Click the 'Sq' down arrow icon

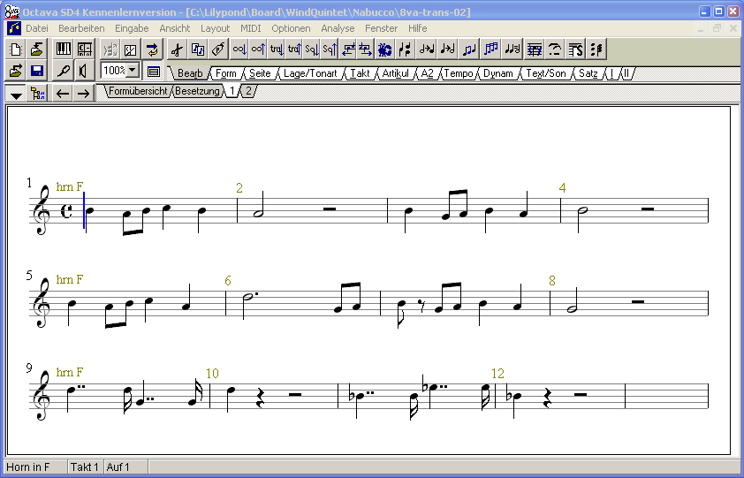click(x=312, y=49)
